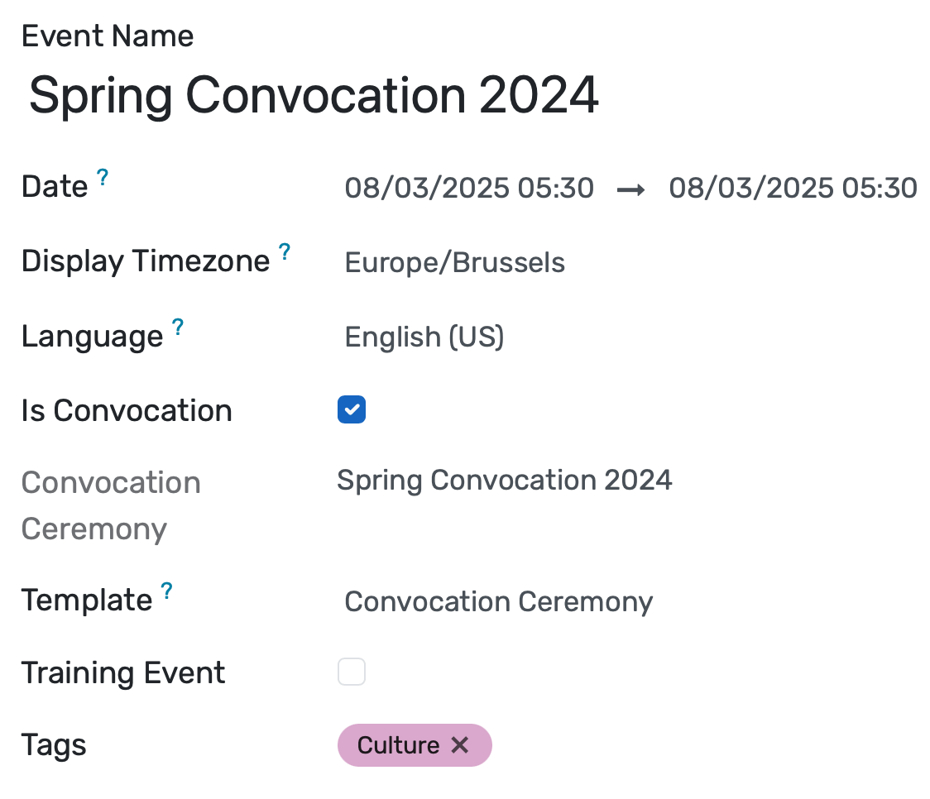
Task: Open the Language selector
Action: tap(424, 337)
